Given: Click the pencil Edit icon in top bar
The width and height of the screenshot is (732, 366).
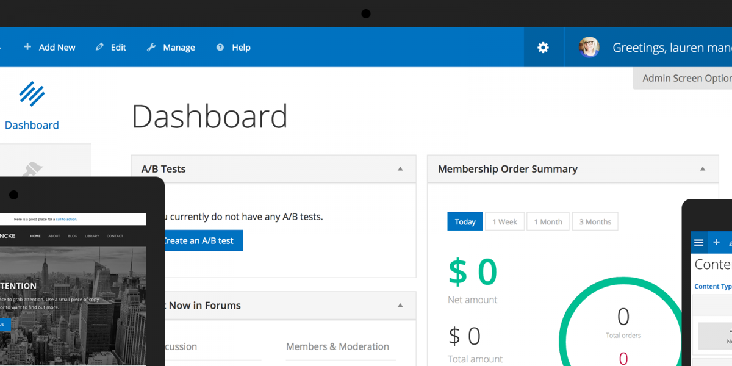Looking at the screenshot, I should [100, 47].
